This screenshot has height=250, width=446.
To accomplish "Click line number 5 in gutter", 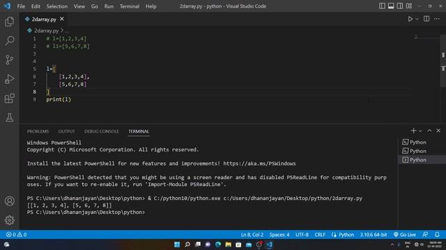I will (x=34, y=69).
